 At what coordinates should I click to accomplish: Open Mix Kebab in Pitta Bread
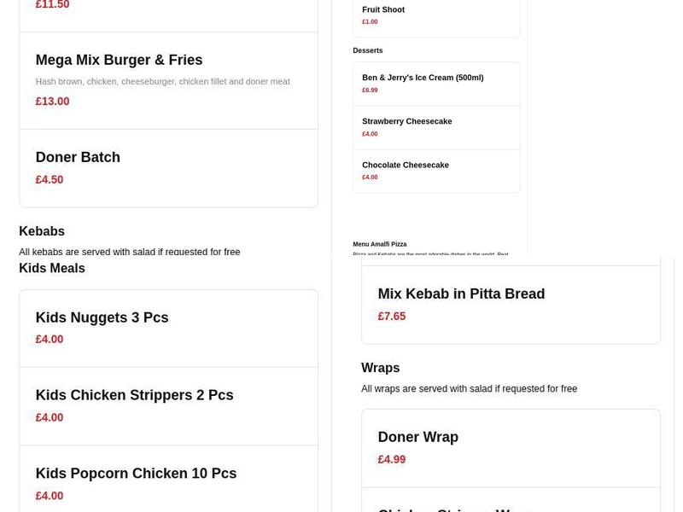click(x=461, y=294)
